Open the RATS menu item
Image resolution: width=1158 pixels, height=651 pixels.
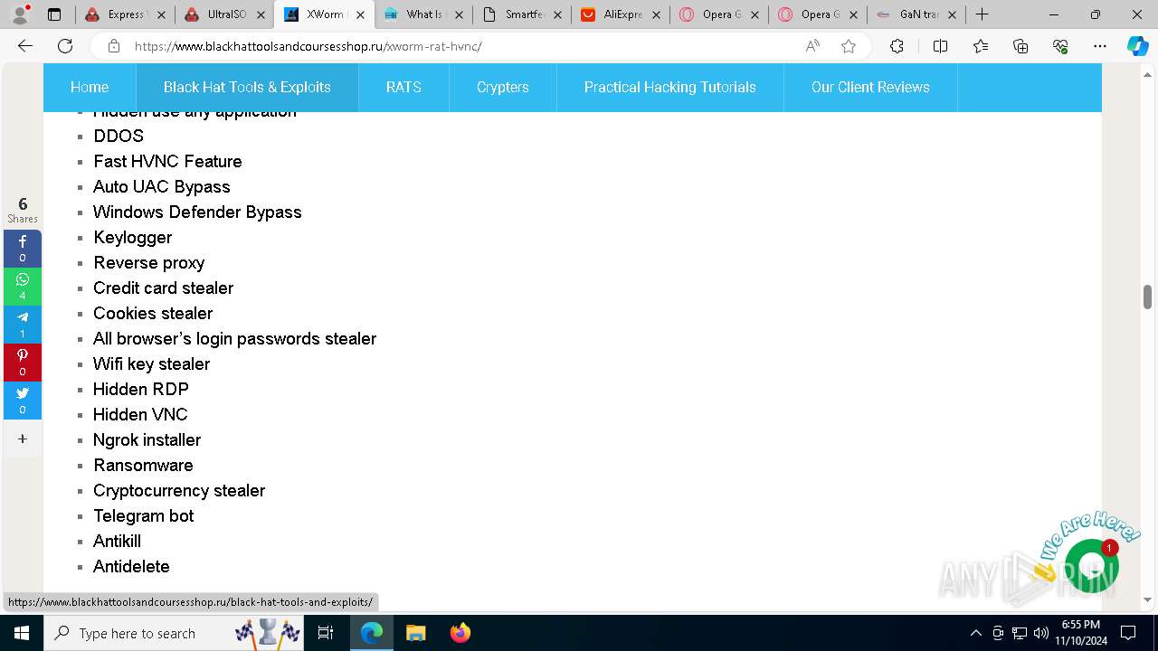(x=403, y=88)
